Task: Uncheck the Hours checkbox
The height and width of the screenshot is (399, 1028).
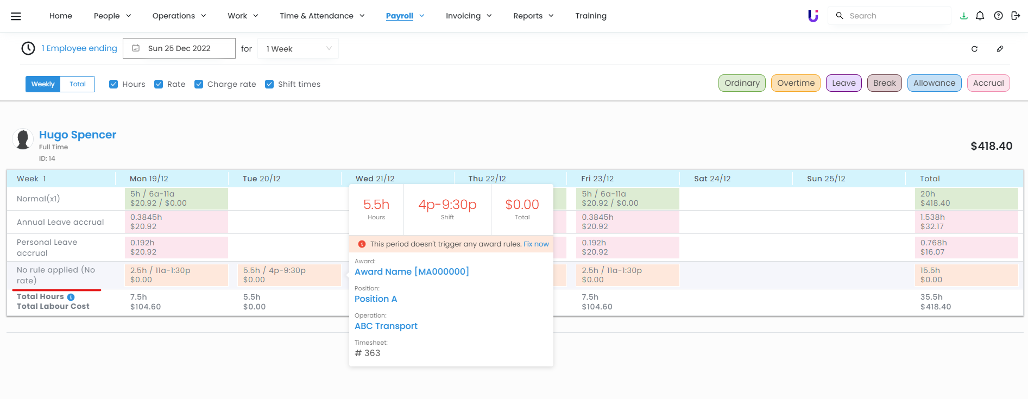Action: (113, 84)
